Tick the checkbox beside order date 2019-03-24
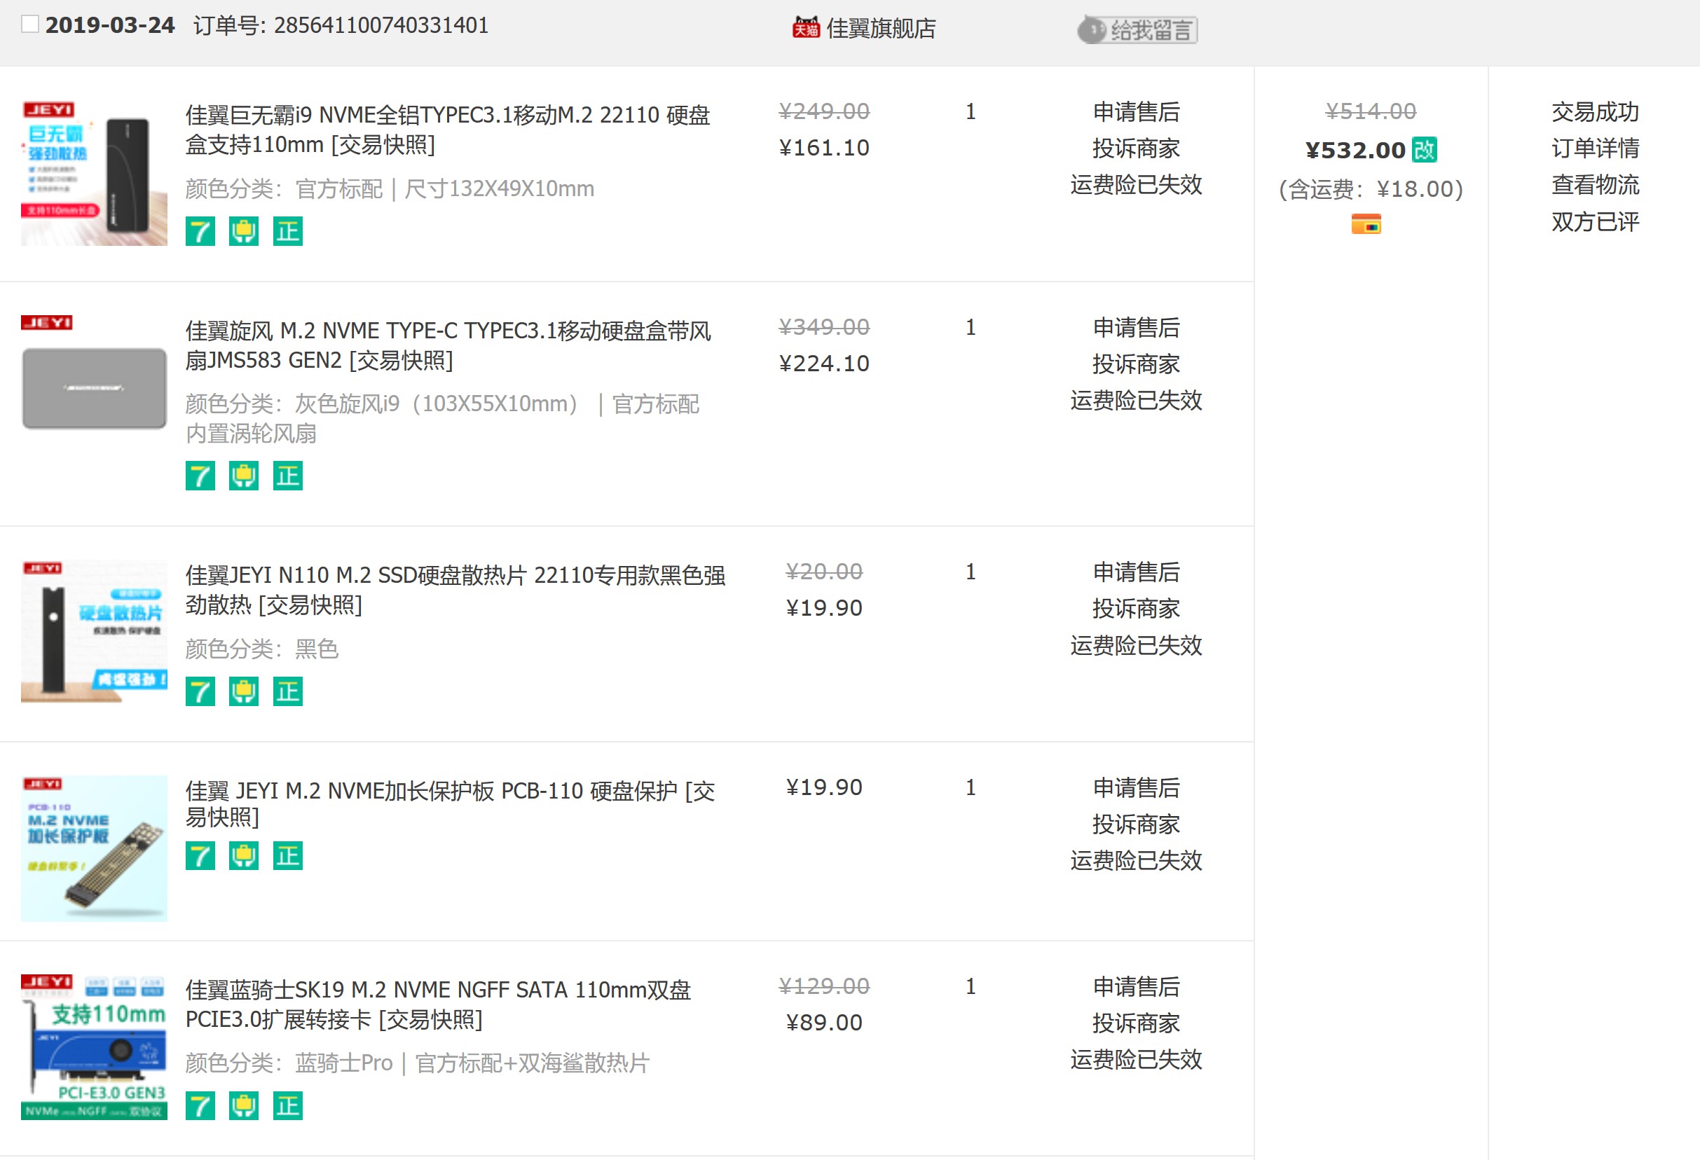1700x1160 pixels. [30, 24]
